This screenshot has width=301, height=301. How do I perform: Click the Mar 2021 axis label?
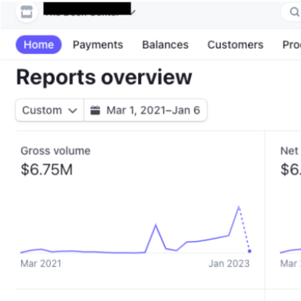[41, 263]
